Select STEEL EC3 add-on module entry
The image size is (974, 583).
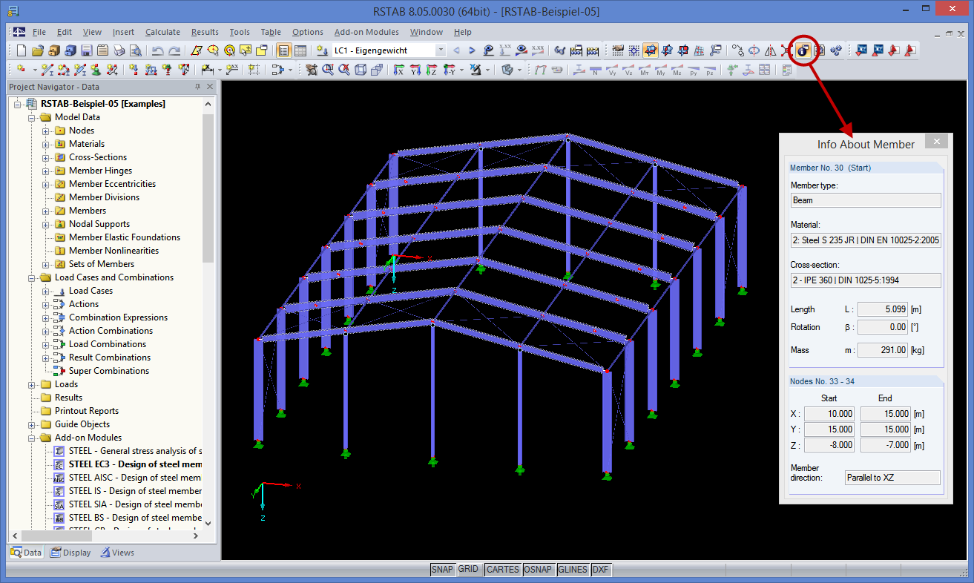(135, 464)
